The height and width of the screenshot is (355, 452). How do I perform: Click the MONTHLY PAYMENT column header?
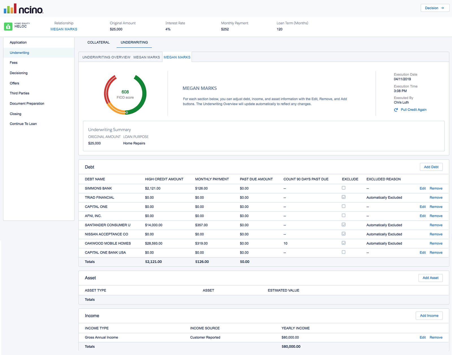212,179
